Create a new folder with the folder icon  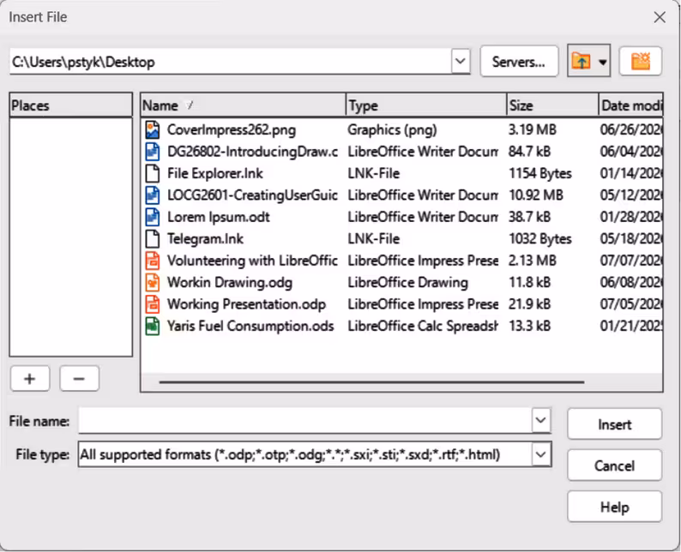tap(641, 61)
